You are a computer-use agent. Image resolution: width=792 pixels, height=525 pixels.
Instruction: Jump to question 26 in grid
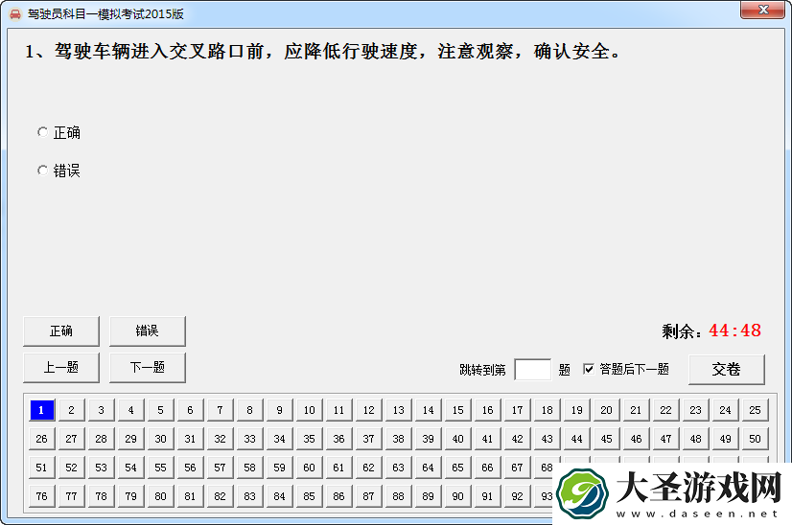coord(41,439)
